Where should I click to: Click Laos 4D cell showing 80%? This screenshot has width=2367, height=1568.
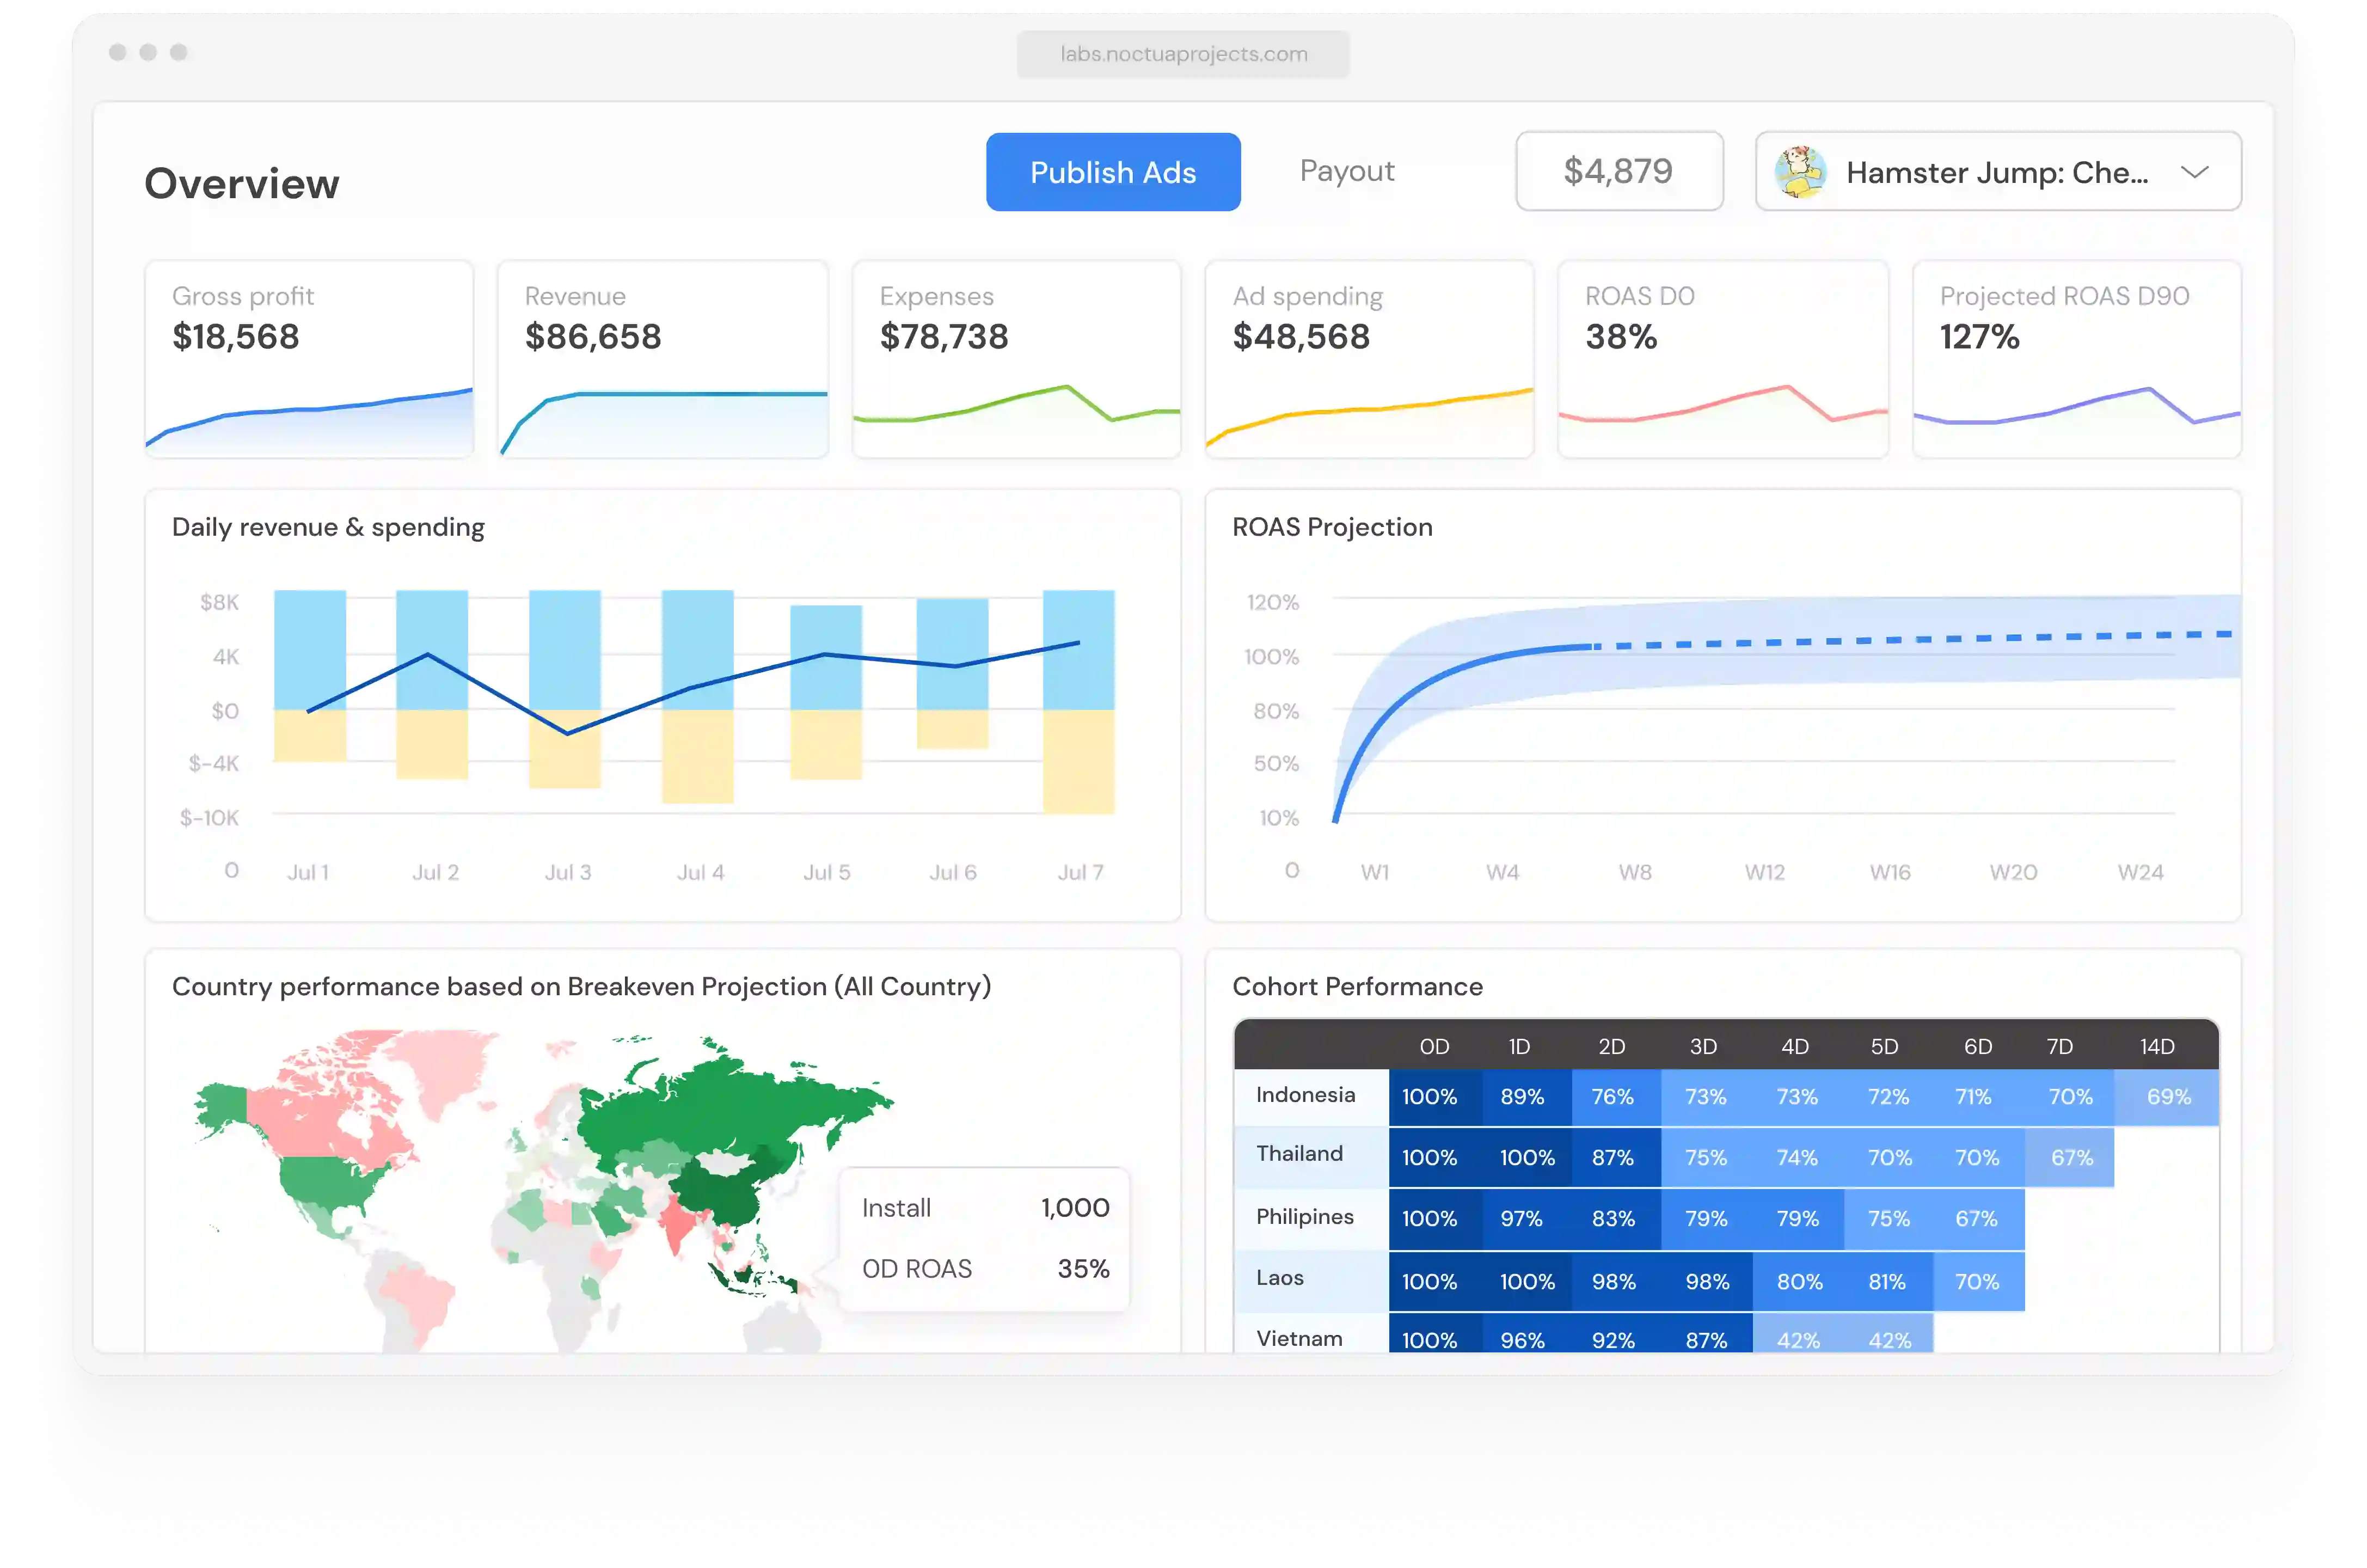[1798, 1282]
